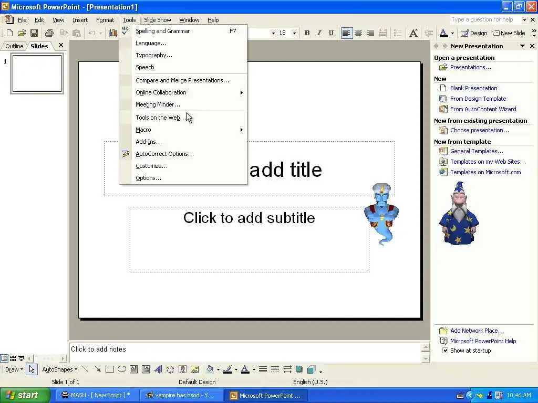
Task: Click Blank Presentation link
Action: [473, 88]
